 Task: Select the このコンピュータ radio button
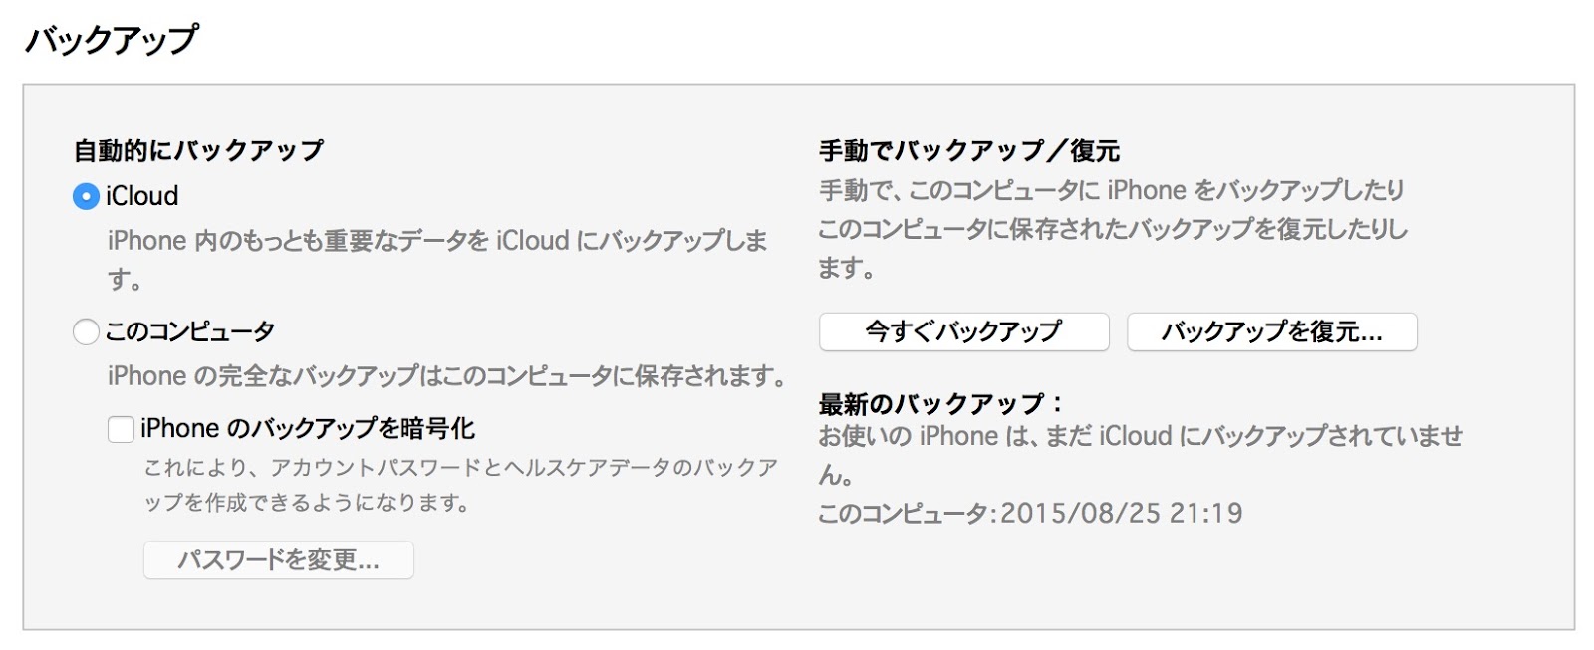[86, 331]
